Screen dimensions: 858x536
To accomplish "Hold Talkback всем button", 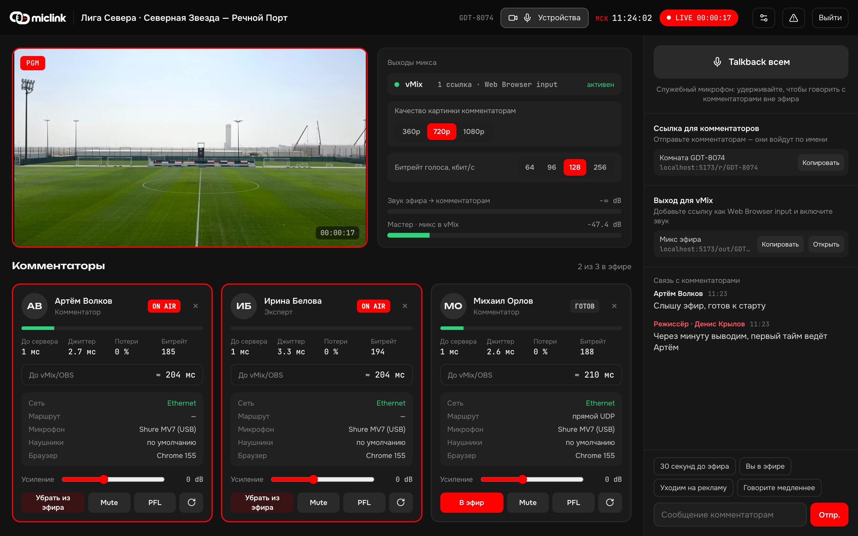I will pos(751,62).
